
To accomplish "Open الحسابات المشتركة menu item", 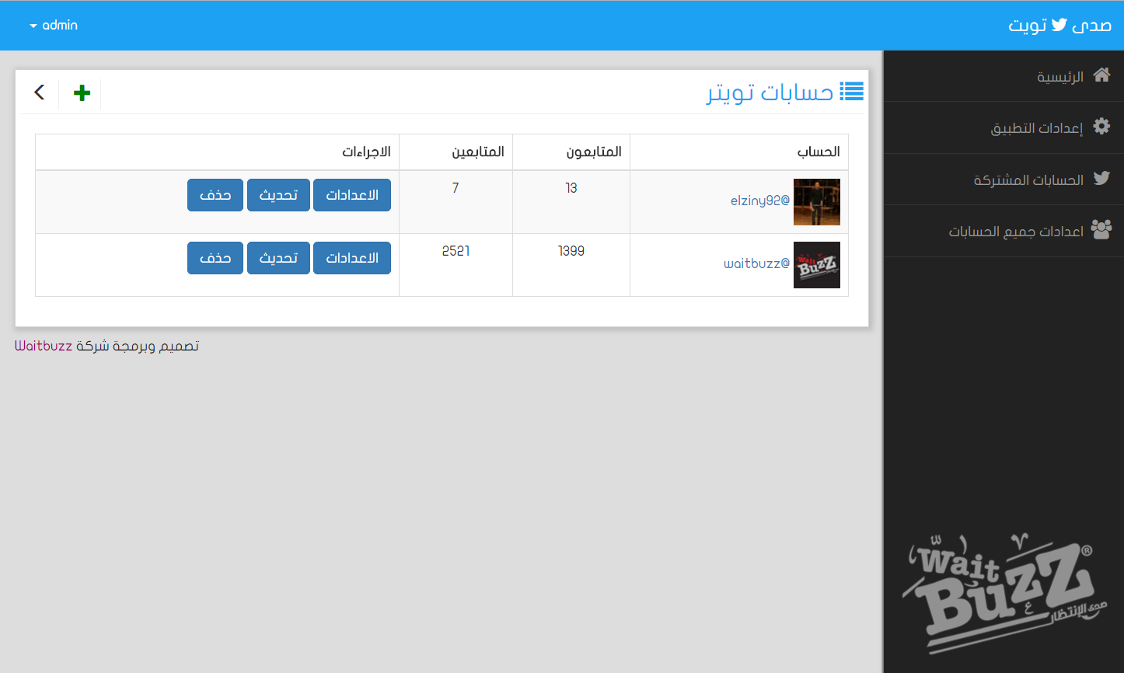I will [x=1004, y=180].
